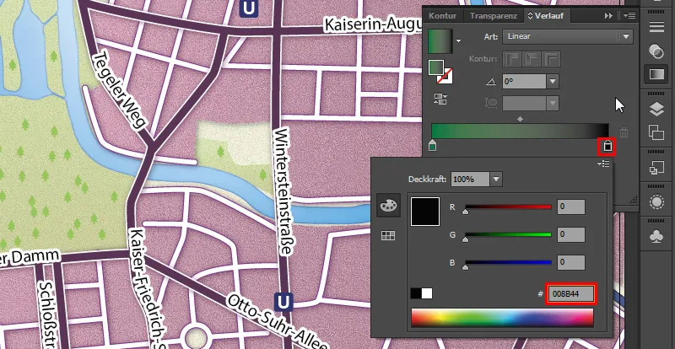This screenshot has width=675, height=349.
Task: Click the Kaiserin-Augusta street label
Action: point(372,25)
